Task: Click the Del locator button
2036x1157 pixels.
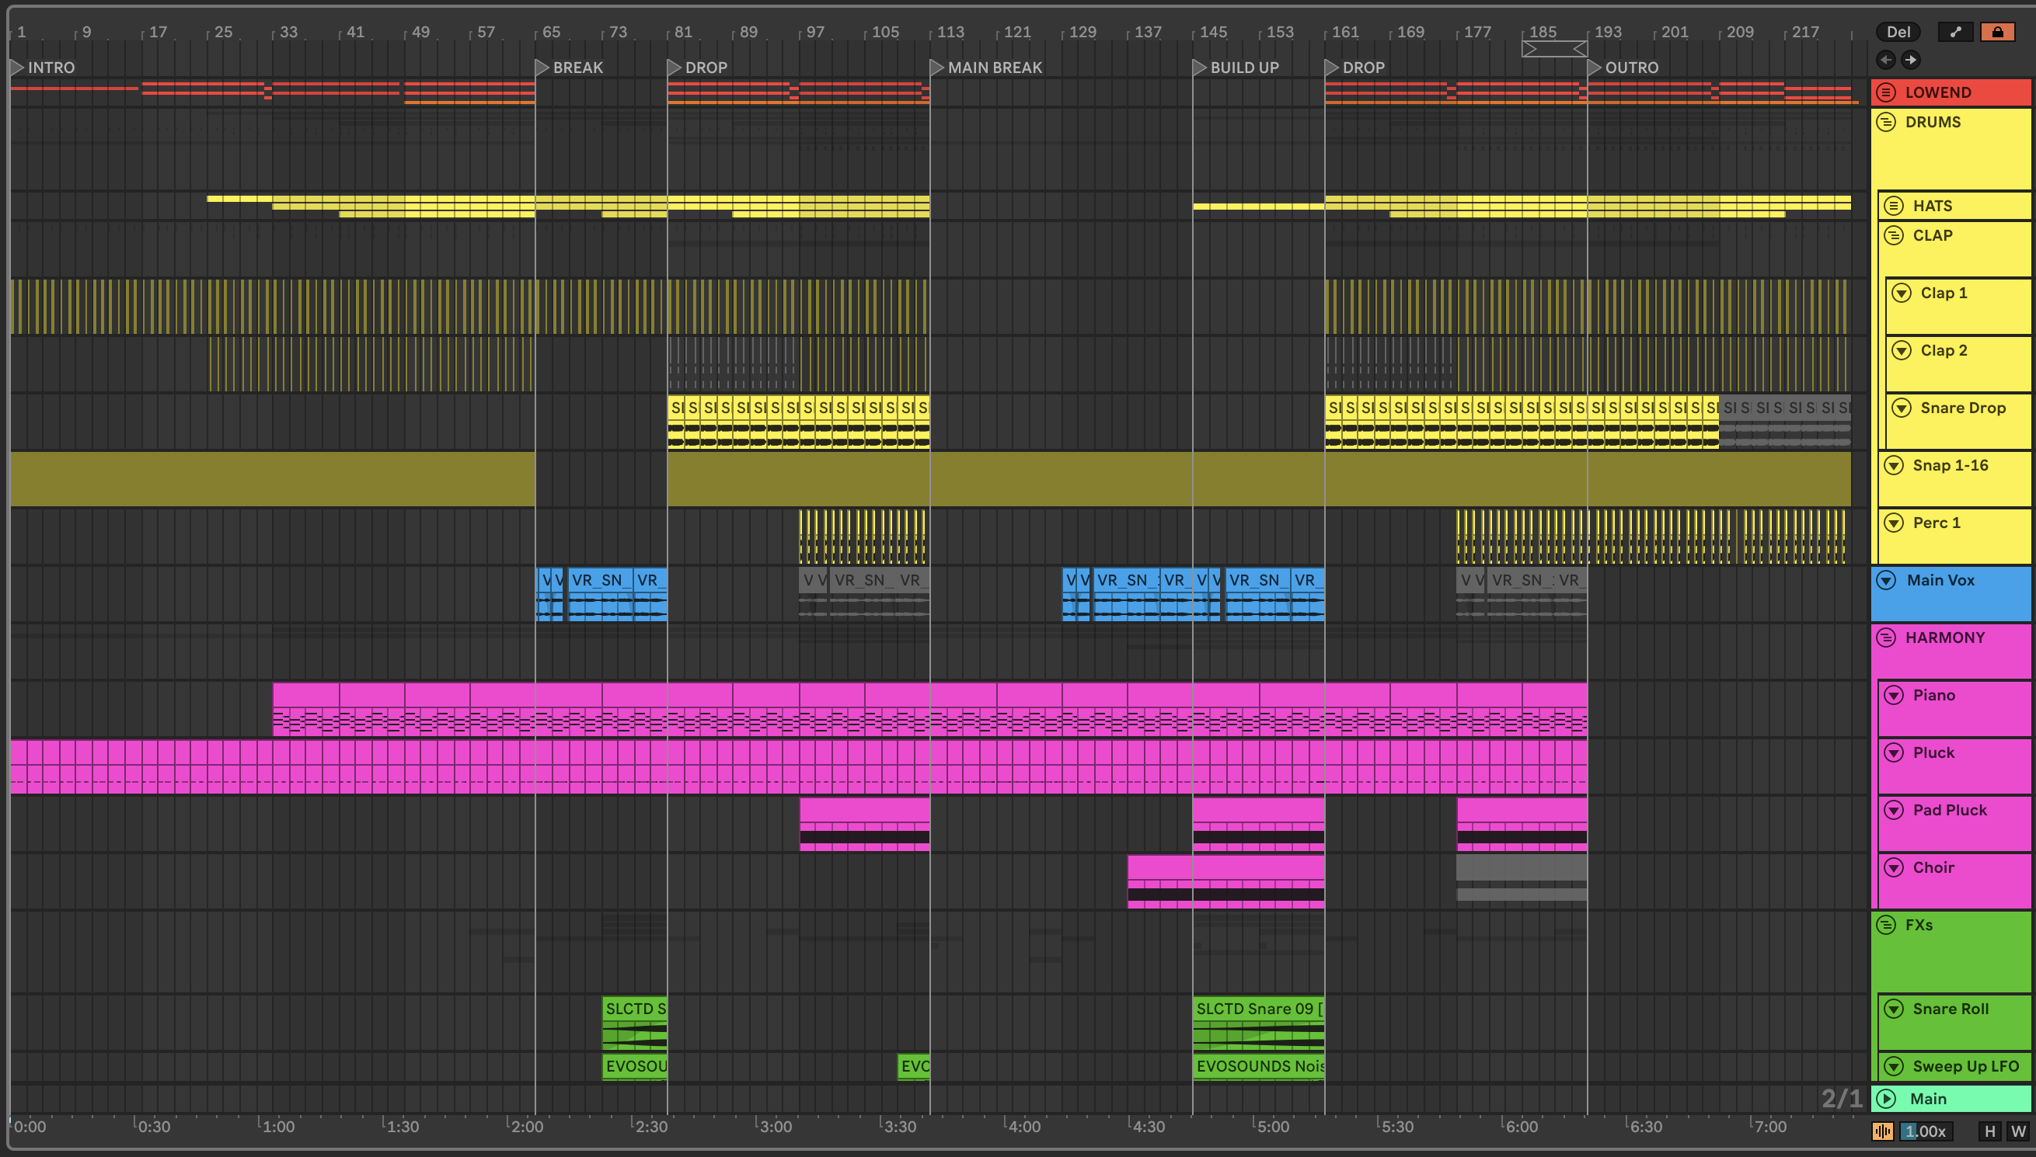Action: point(1898,32)
